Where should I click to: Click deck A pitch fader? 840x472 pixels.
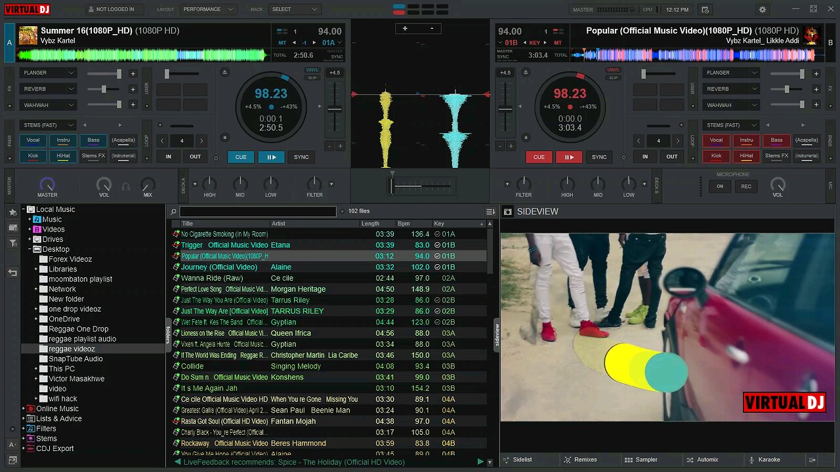click(335, 109)
